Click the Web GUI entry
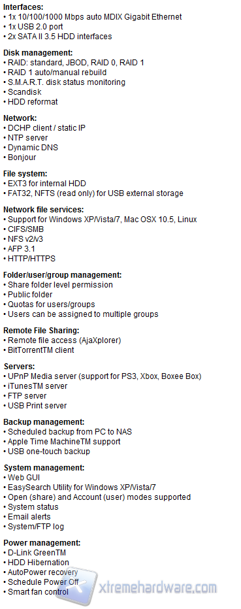 click(x=22, y=478)
